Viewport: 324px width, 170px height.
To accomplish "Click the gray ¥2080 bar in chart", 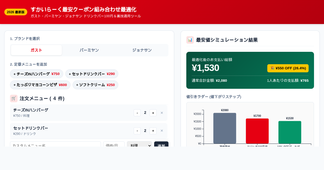I will [x=225, y=128].
